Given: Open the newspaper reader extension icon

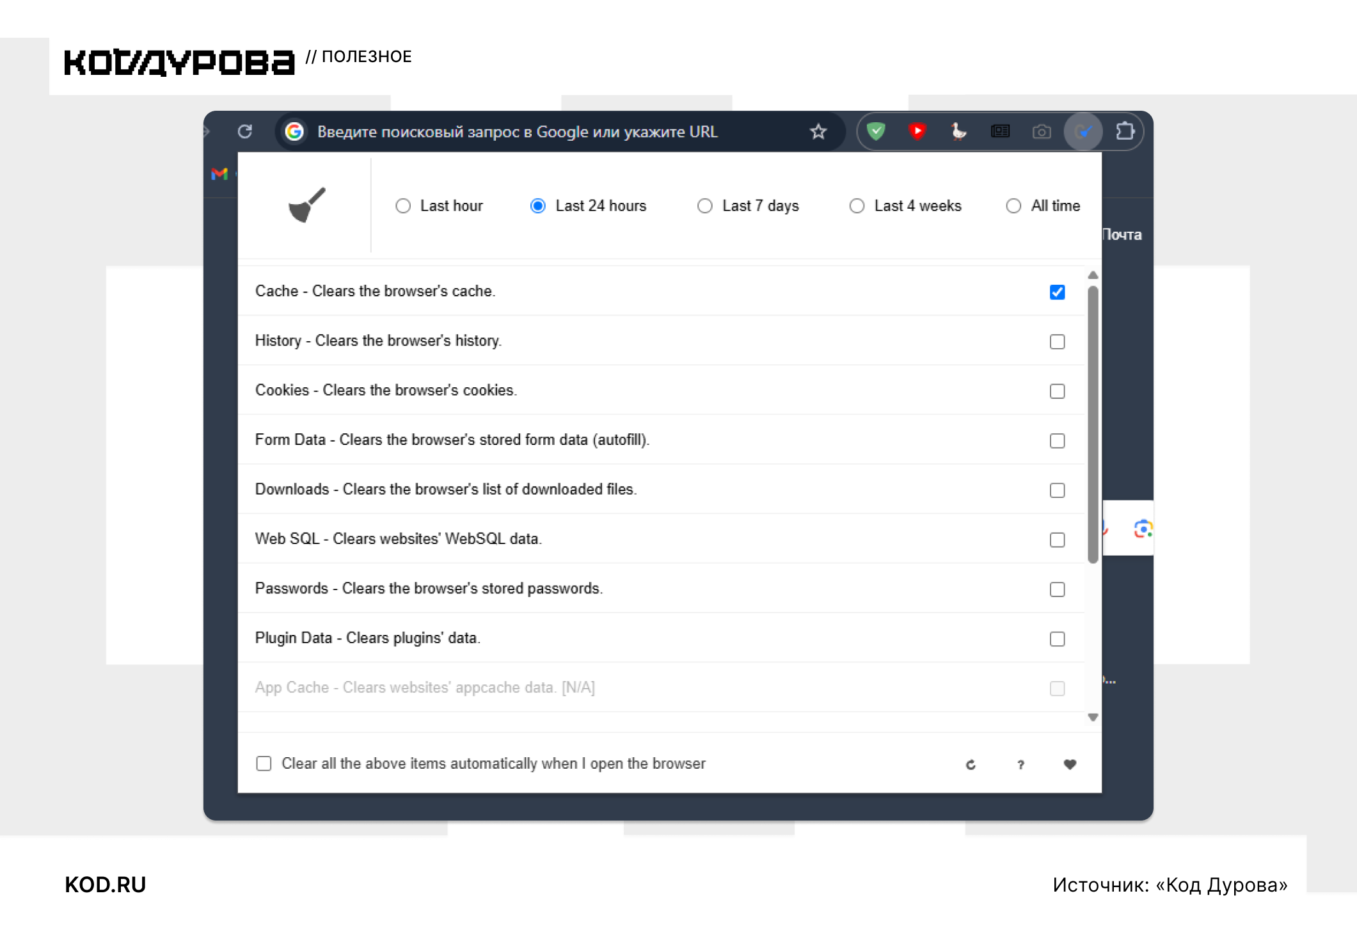Looking at the screenshot, I should (x=1000, y=132).
